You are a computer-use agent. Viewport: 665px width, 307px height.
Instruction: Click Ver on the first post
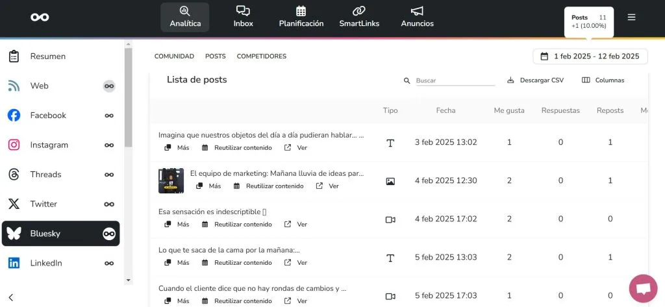click(x=296, y=148)
